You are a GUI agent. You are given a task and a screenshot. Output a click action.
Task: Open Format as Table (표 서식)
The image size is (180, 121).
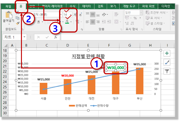[x=154, y=18]
